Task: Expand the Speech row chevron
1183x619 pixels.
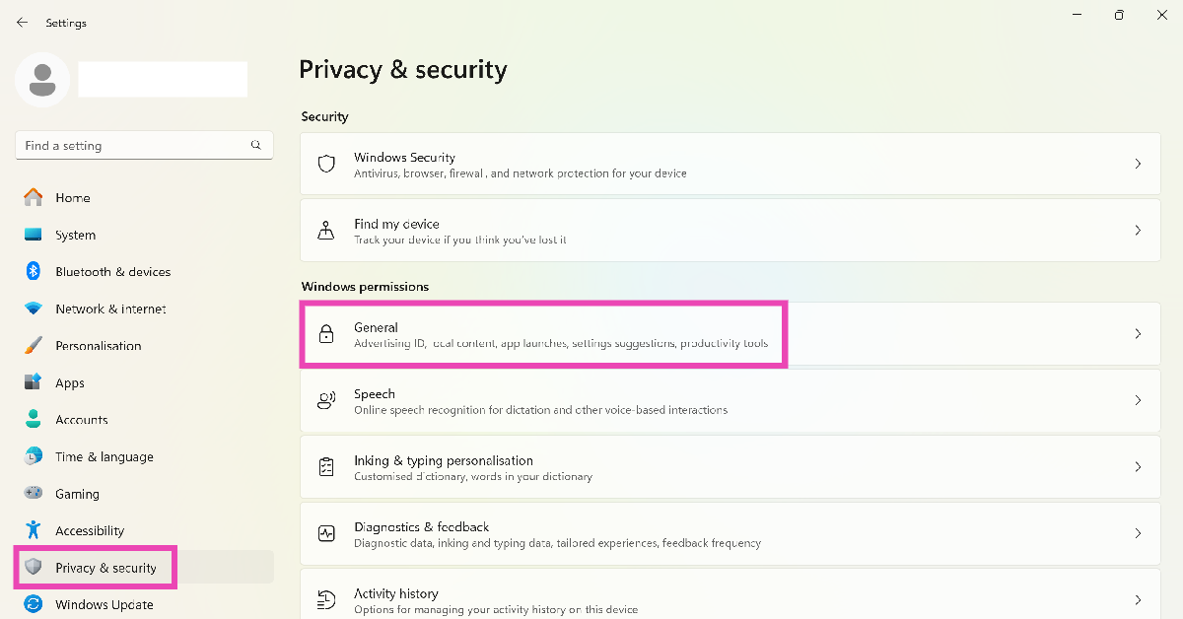Action: (1138, 401)
